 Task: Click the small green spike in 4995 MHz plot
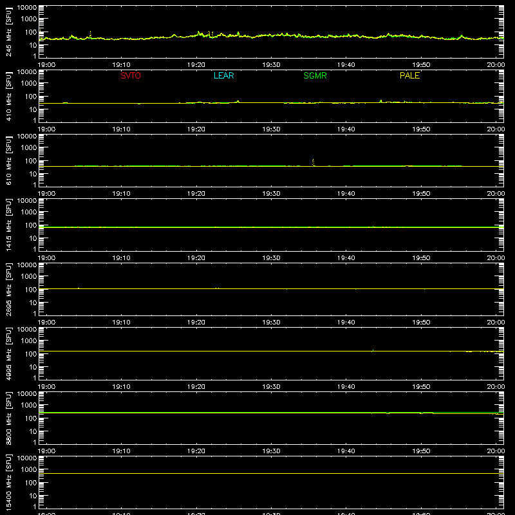coord(373,350)
